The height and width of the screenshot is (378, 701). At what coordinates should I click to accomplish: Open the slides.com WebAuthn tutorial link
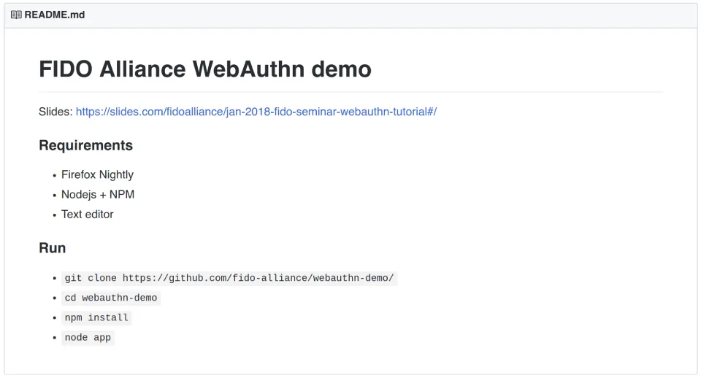point(256,112)
